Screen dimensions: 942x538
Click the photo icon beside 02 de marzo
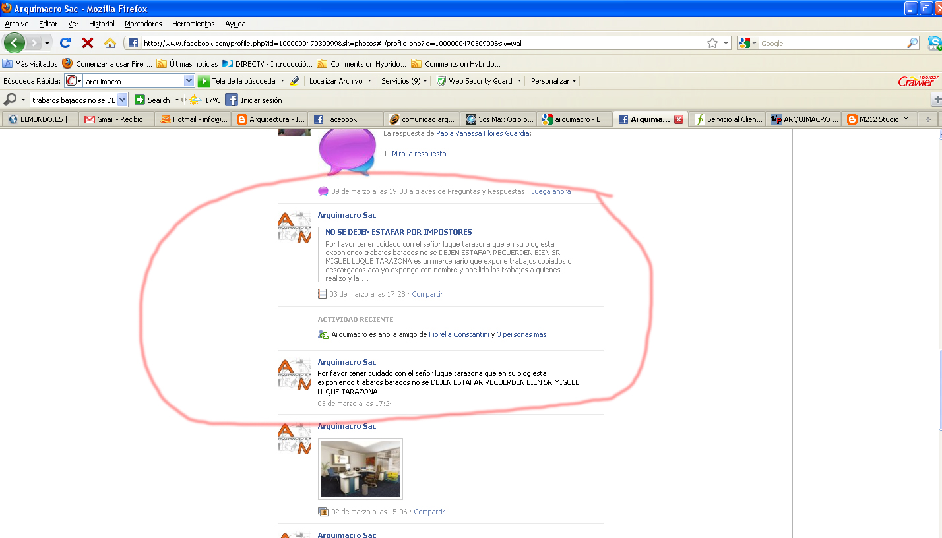(323, 512)
